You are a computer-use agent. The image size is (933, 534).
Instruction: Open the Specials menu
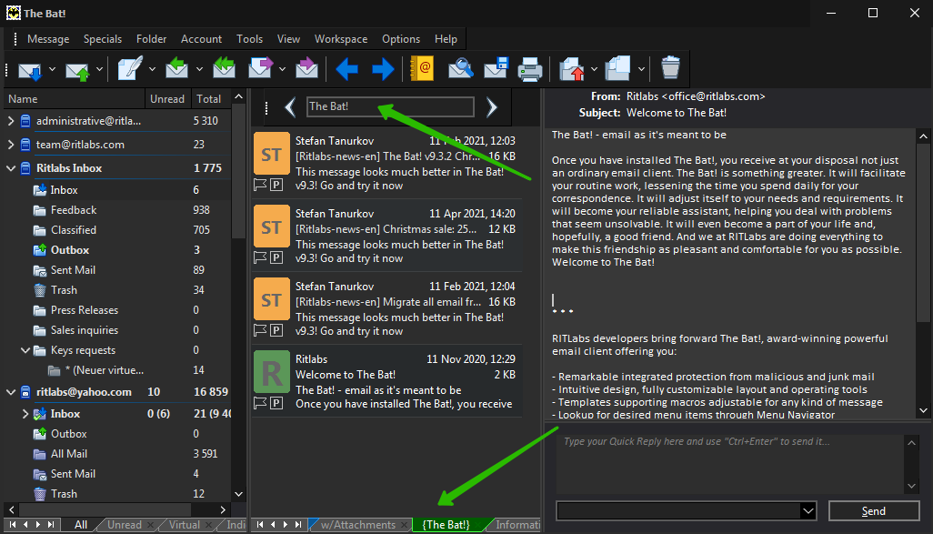(x=103, y=39)
